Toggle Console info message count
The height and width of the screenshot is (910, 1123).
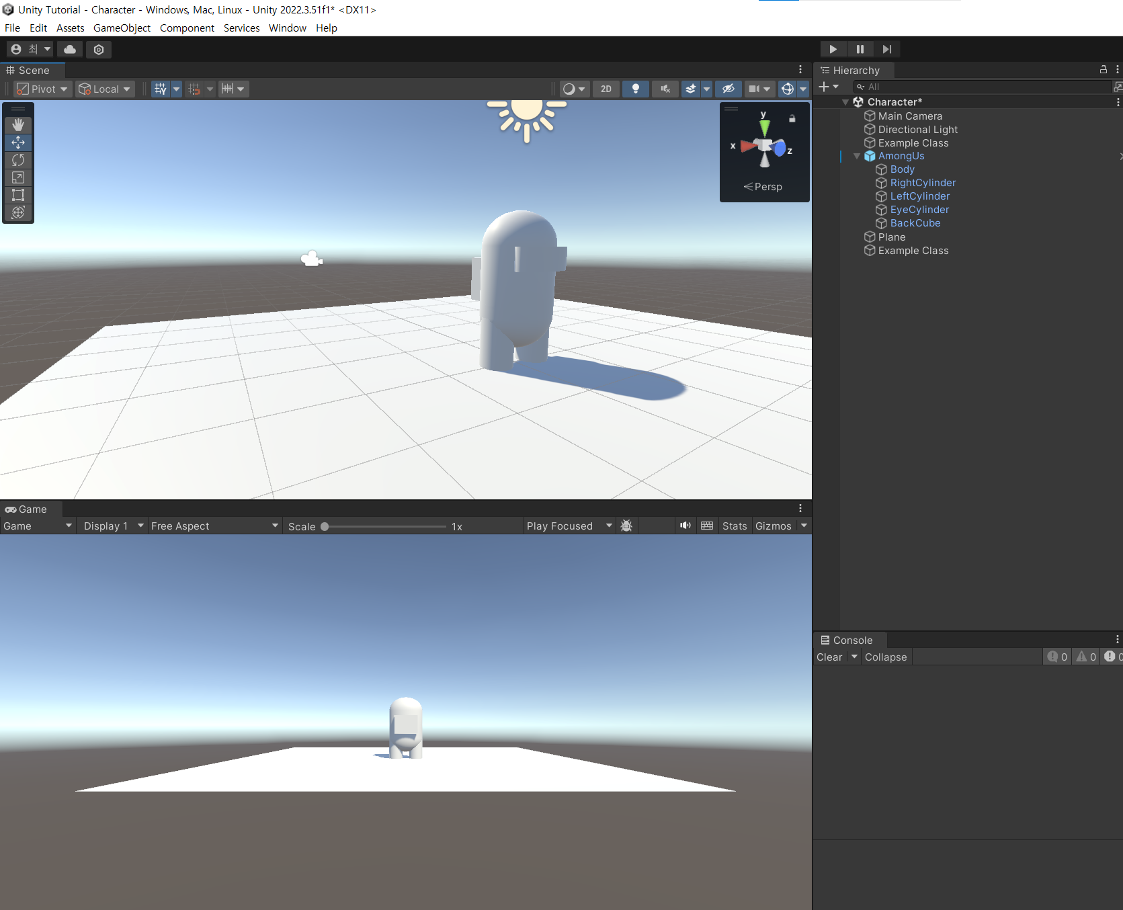click(x=1057, y=657)
